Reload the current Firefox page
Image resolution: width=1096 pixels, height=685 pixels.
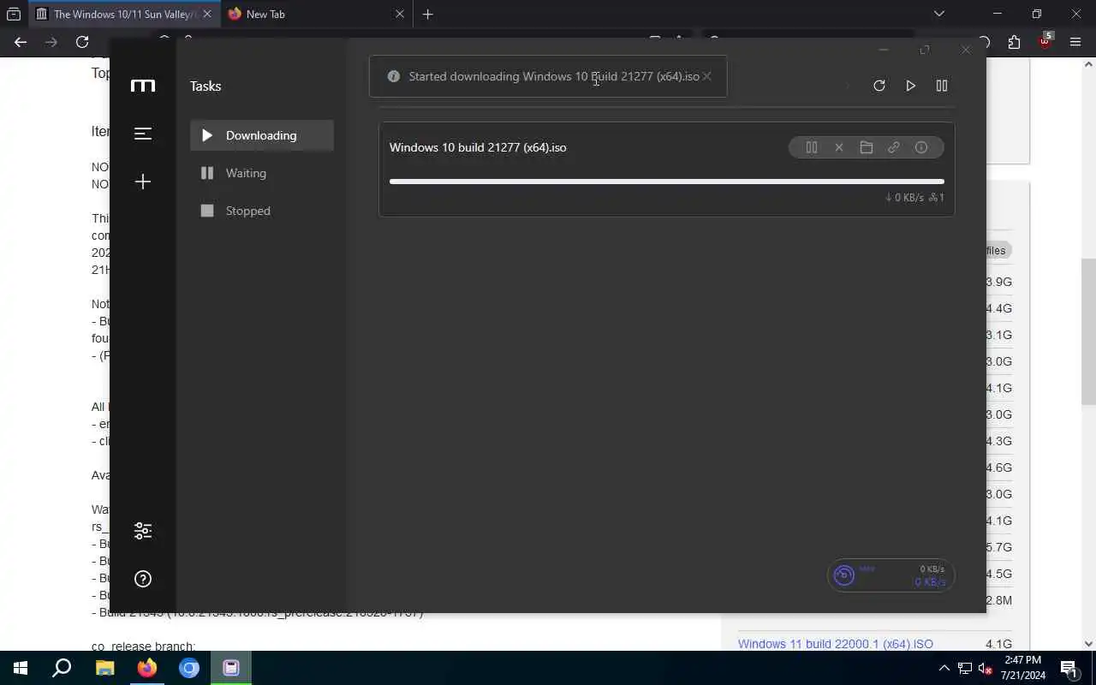tap(82, 42)
